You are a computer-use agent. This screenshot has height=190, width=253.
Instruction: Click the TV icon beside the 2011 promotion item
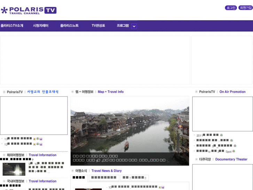click(x=221, y=135)
